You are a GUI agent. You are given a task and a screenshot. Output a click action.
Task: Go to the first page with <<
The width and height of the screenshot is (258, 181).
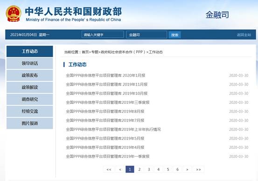pos(109,169)
